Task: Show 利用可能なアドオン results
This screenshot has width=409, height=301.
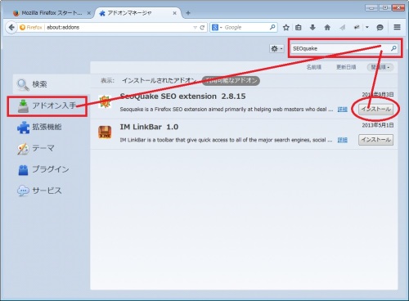Action: (231, 80)
